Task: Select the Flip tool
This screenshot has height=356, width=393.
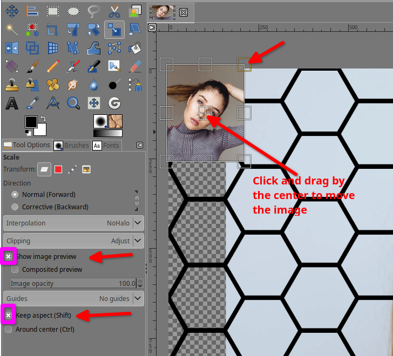Action: 12,48
